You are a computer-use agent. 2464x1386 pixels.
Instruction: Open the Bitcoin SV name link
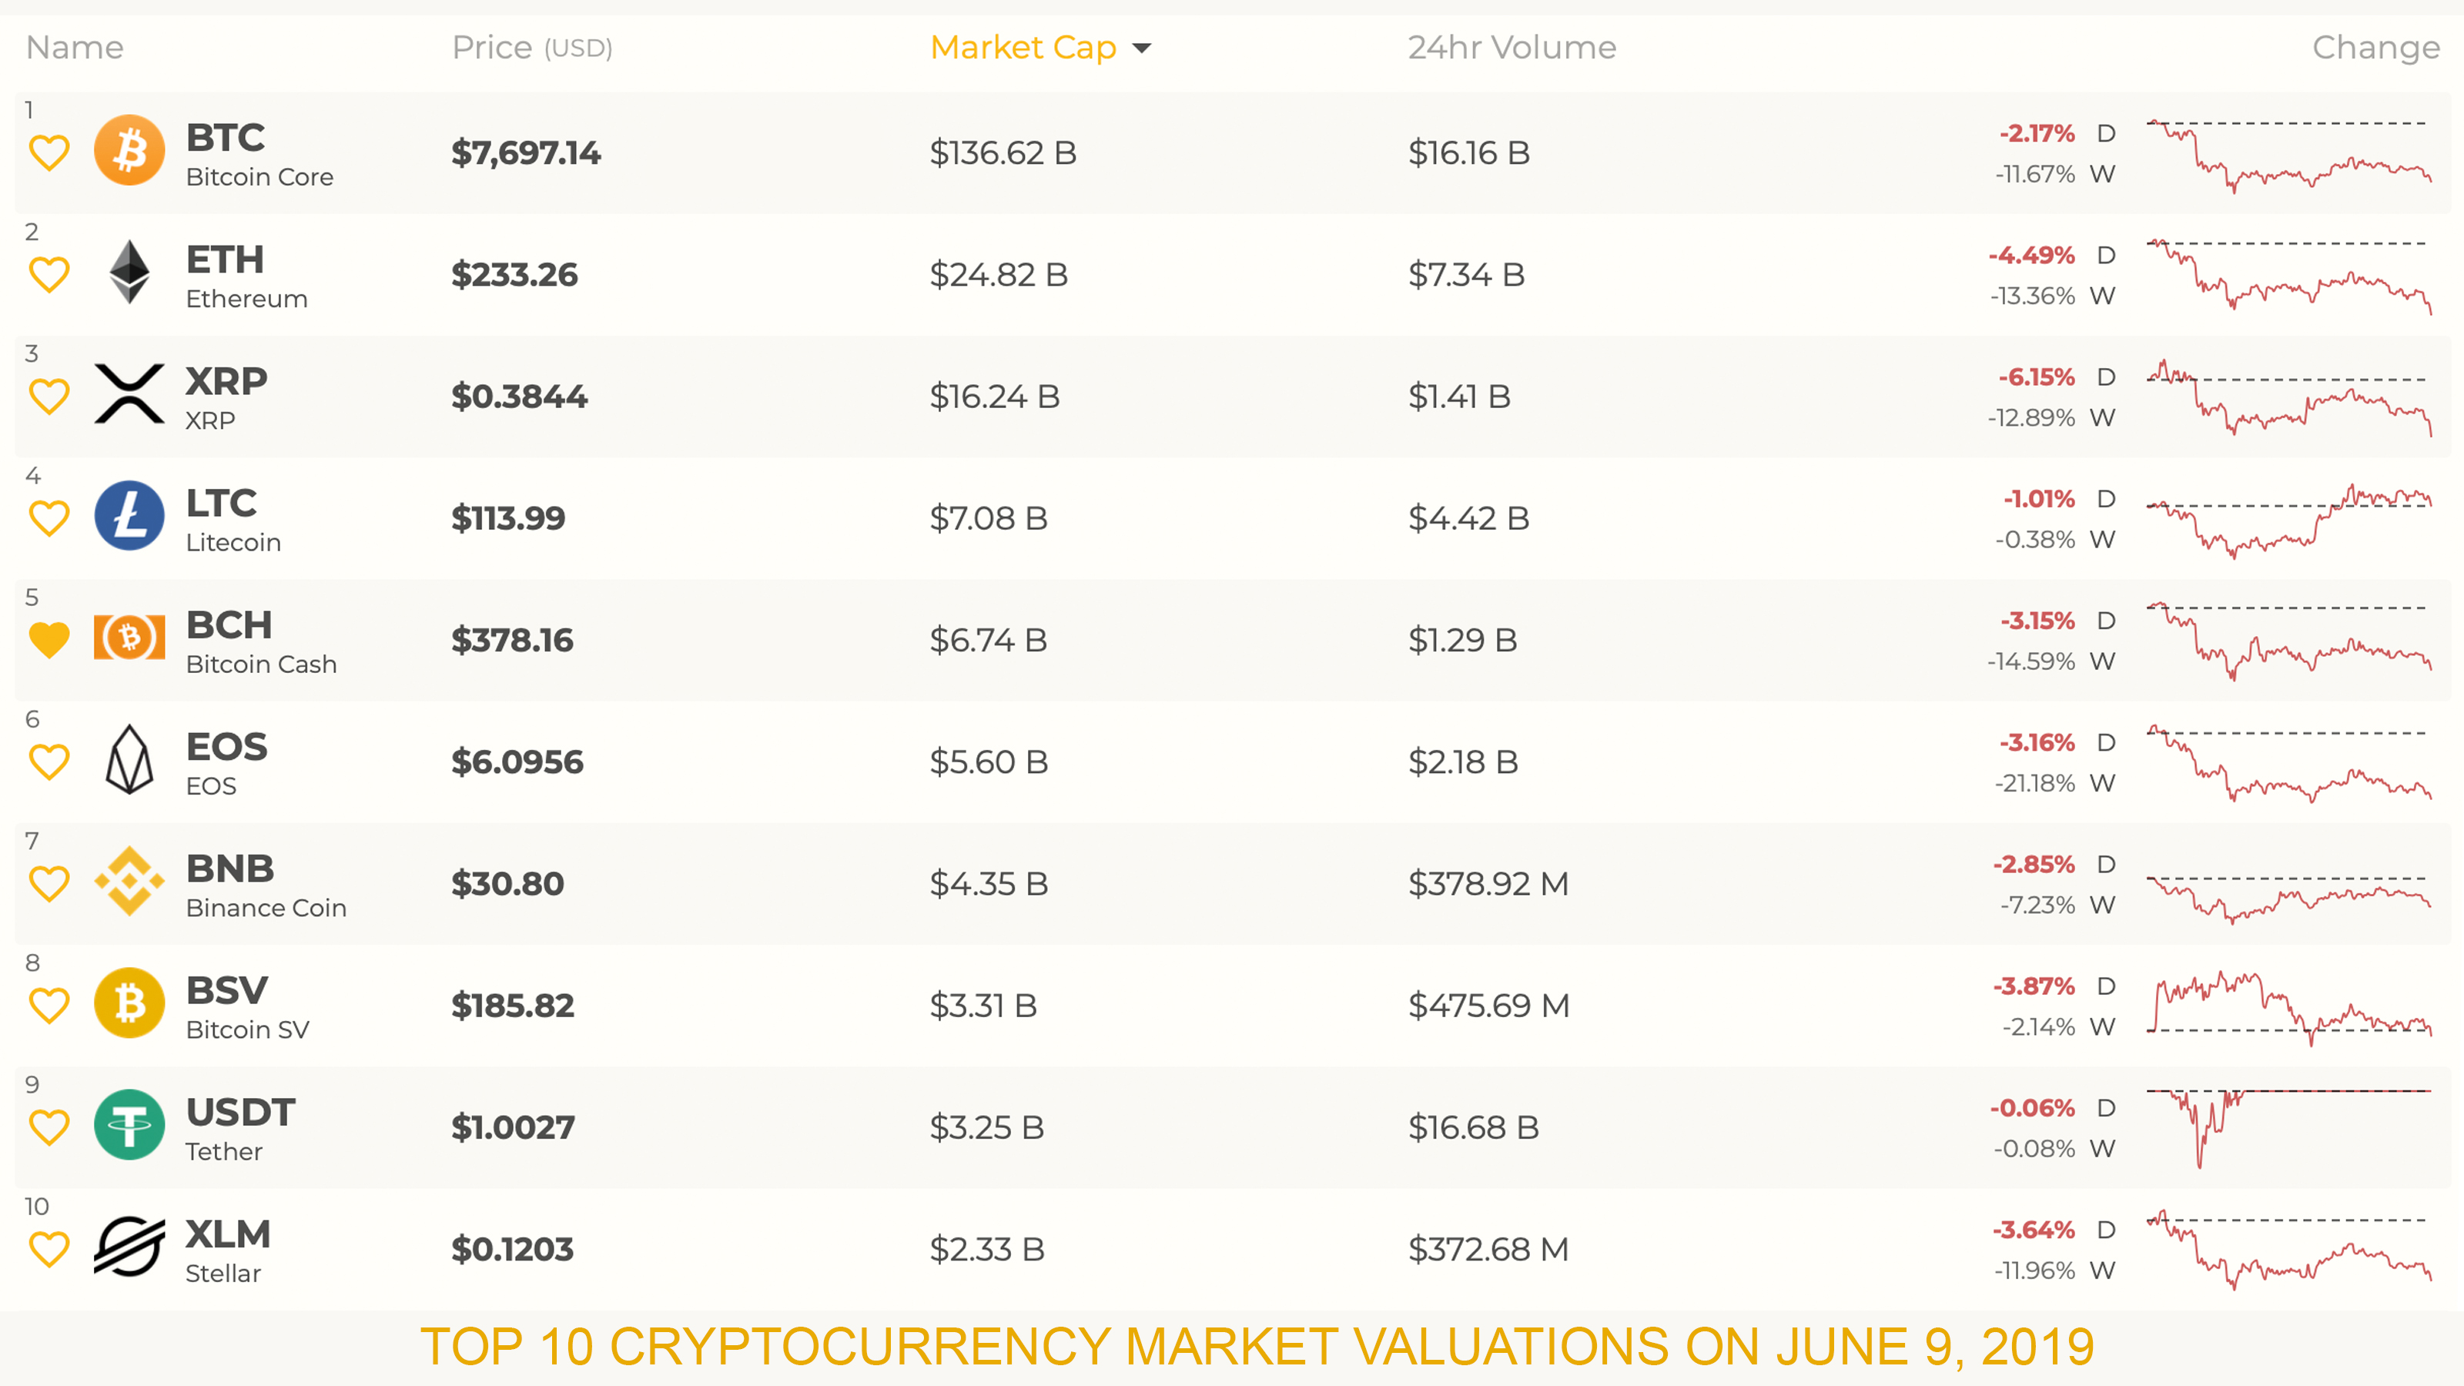point(246,1029)
